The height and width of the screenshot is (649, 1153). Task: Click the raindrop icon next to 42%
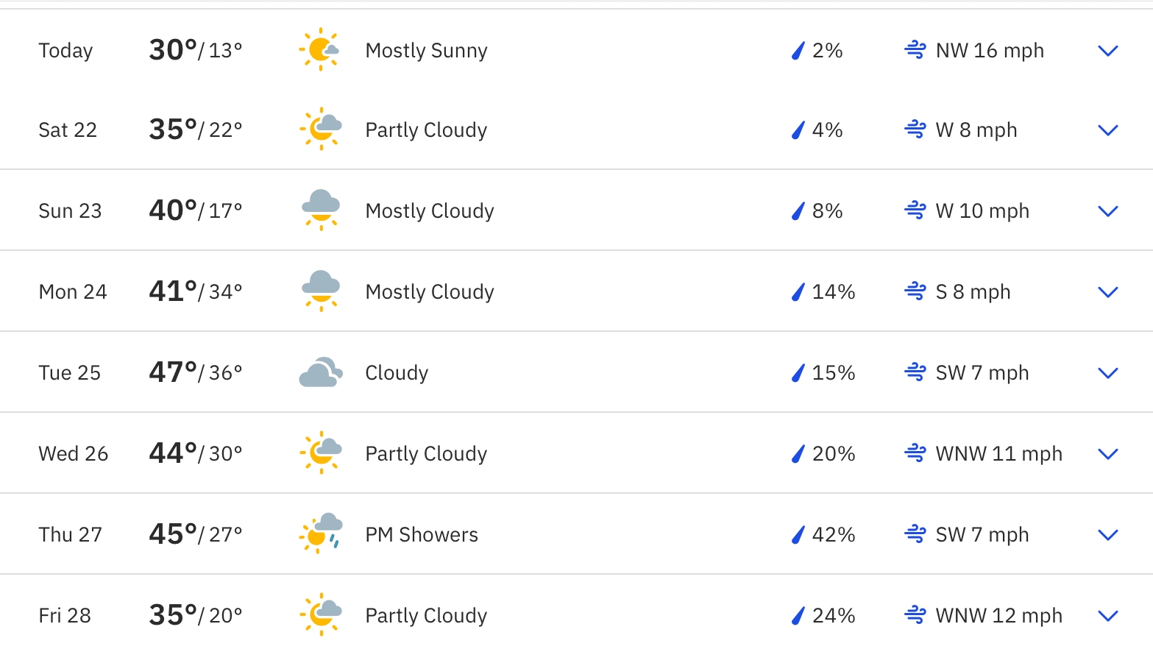click(798, 535)
